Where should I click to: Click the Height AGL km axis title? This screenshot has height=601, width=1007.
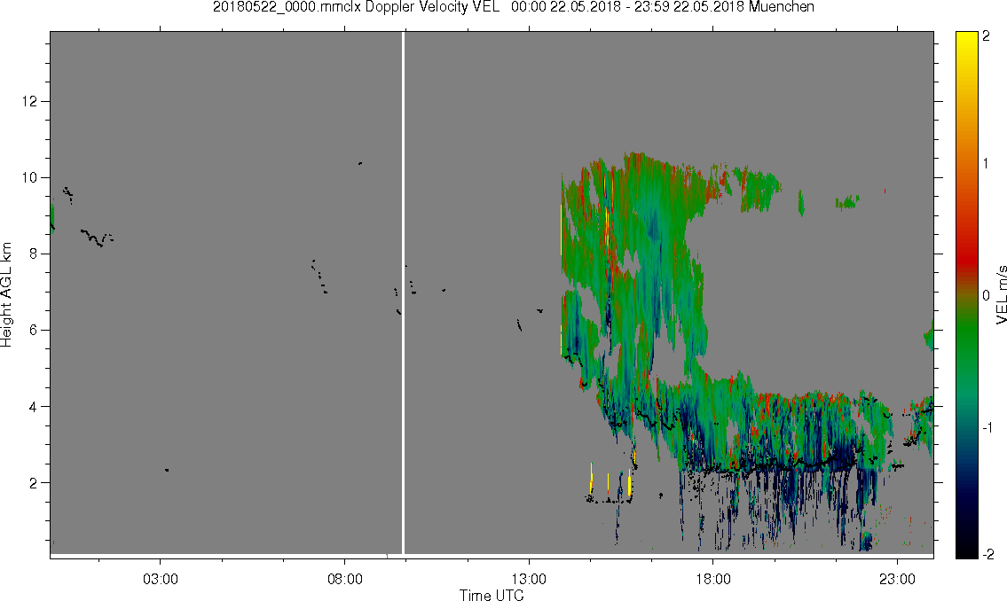[x=7, y=294]
